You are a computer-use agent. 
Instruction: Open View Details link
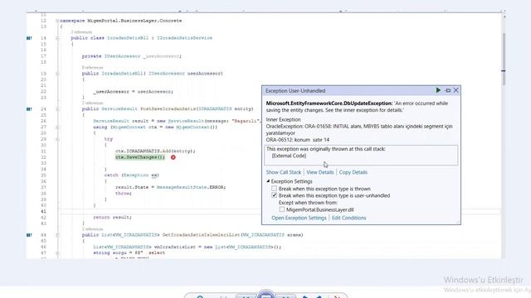(x=320, y=172)
